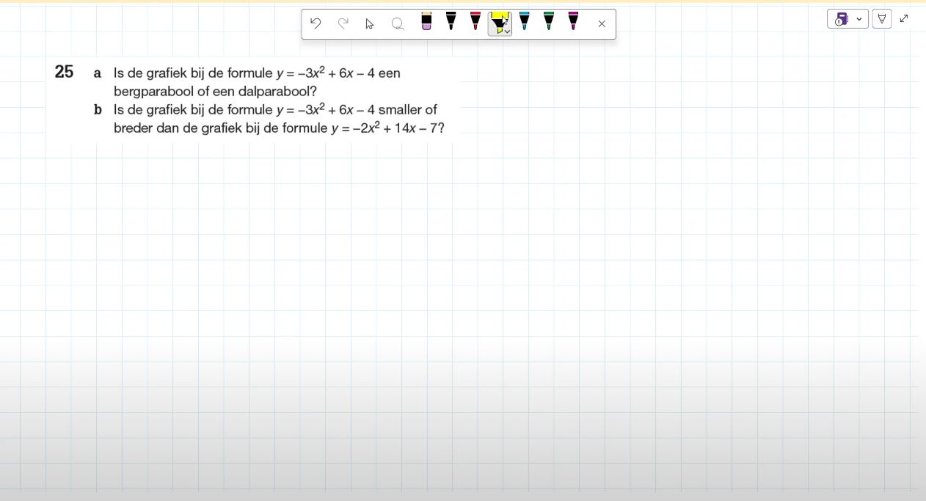Click the line ending 'smaller of'
926x501 pixels.
[275, 109]
